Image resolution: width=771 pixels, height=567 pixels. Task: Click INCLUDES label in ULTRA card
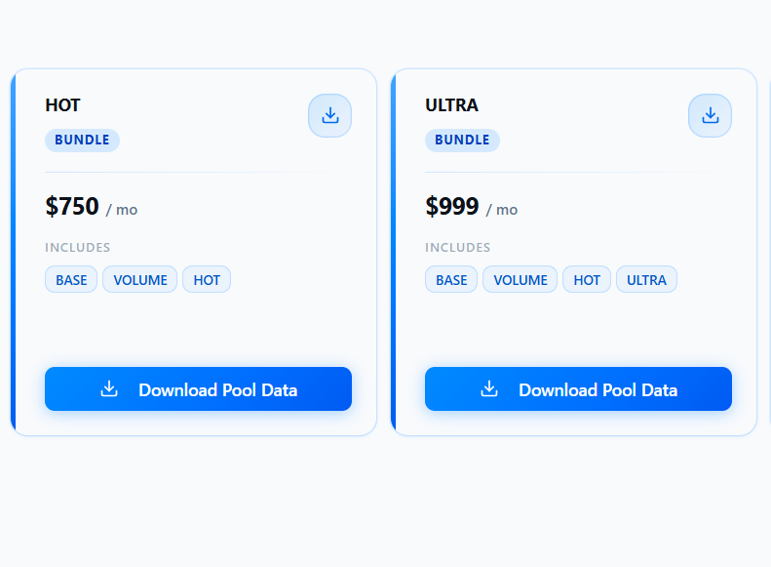(x=458, y=248)
